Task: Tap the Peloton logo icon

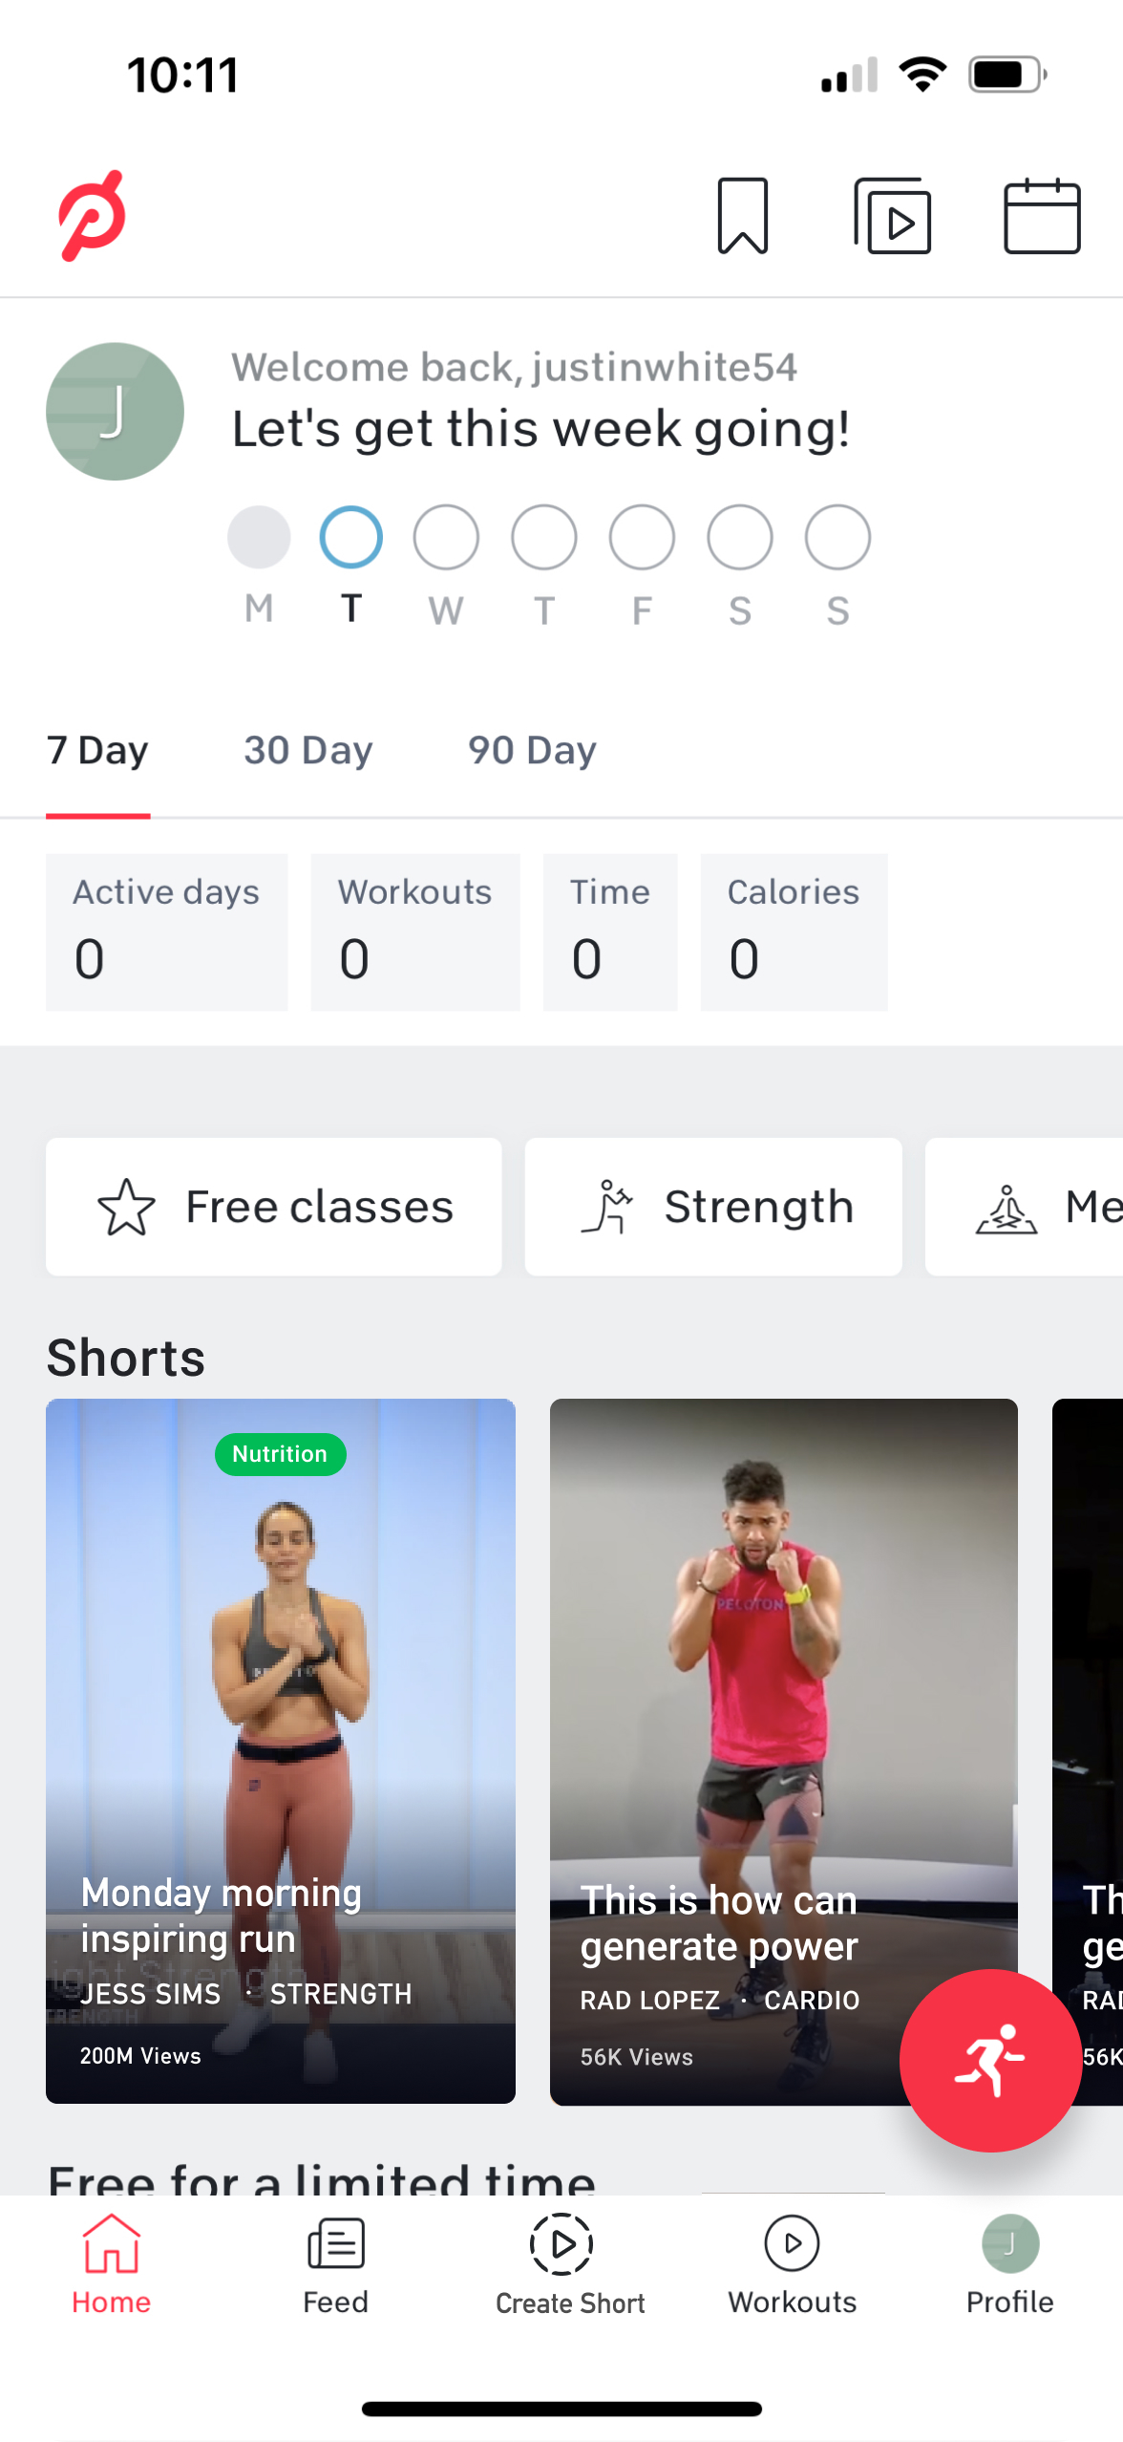Action: coord(92,215)
